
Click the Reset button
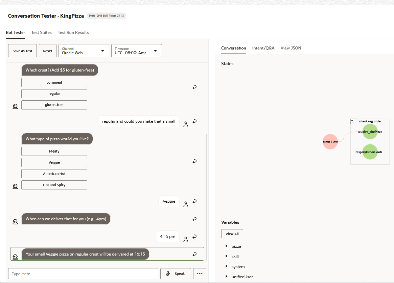[x=47, y=50]
